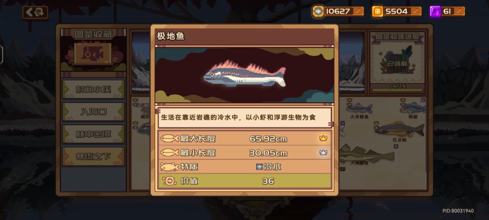Image resolution: width=489 pixels, height=220 pixels.
Task: Tap the purple gem currency icon
Action: (435, 11)
